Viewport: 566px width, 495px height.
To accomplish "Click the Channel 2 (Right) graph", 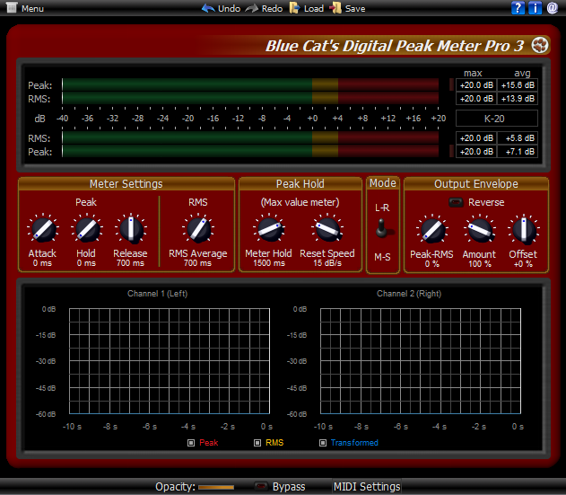I will click(x=421, y=361).
